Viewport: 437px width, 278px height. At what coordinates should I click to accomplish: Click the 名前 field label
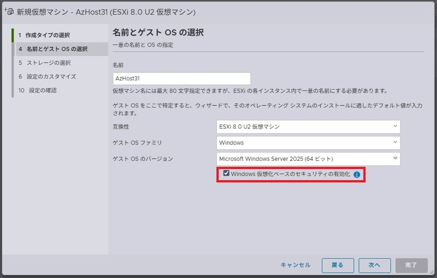pos(118,65)
